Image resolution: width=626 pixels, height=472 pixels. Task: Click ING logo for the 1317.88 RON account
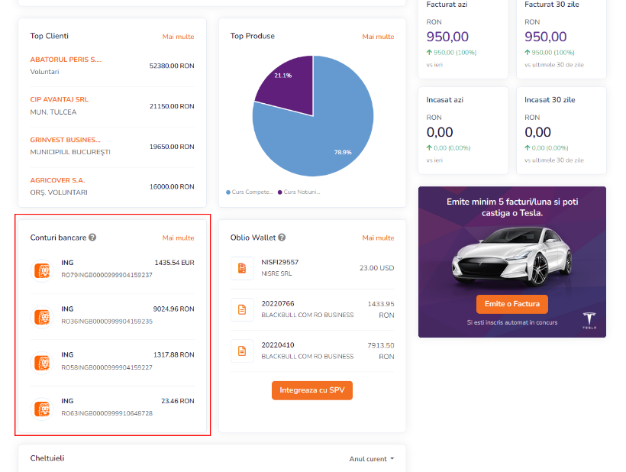(42, 363)
